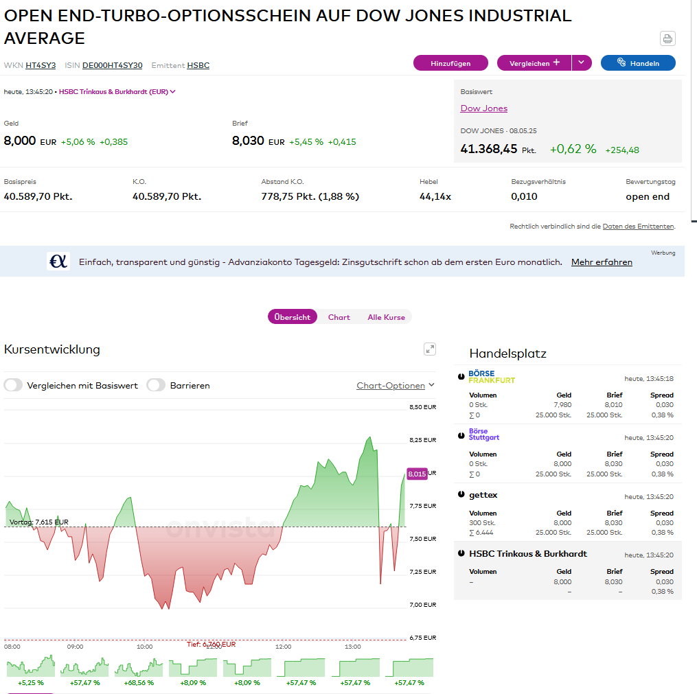This screenshot has width=697, height=694.
Task: Click the Handeln button
Action: [x=638, y=63]
